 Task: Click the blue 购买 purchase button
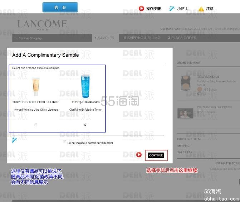60,7
